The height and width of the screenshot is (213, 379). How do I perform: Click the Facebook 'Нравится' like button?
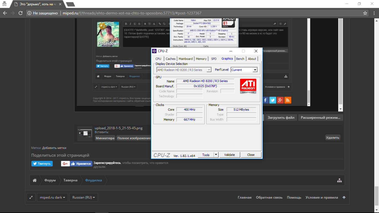click(81, 164)
